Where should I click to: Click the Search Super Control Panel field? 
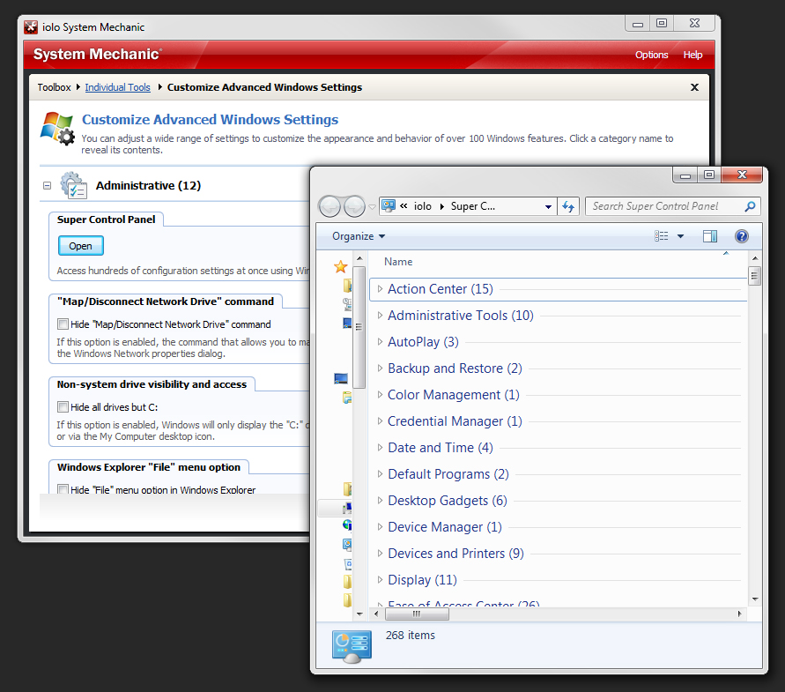pyautogui.click(x=666, y=206)
